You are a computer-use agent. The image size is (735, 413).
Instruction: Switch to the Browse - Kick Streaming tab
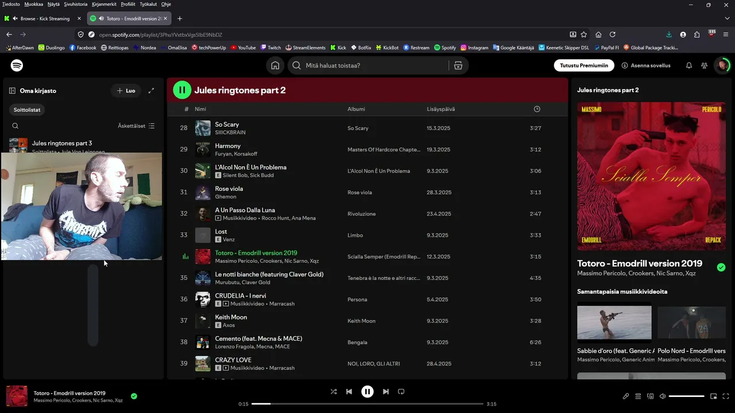44,18
